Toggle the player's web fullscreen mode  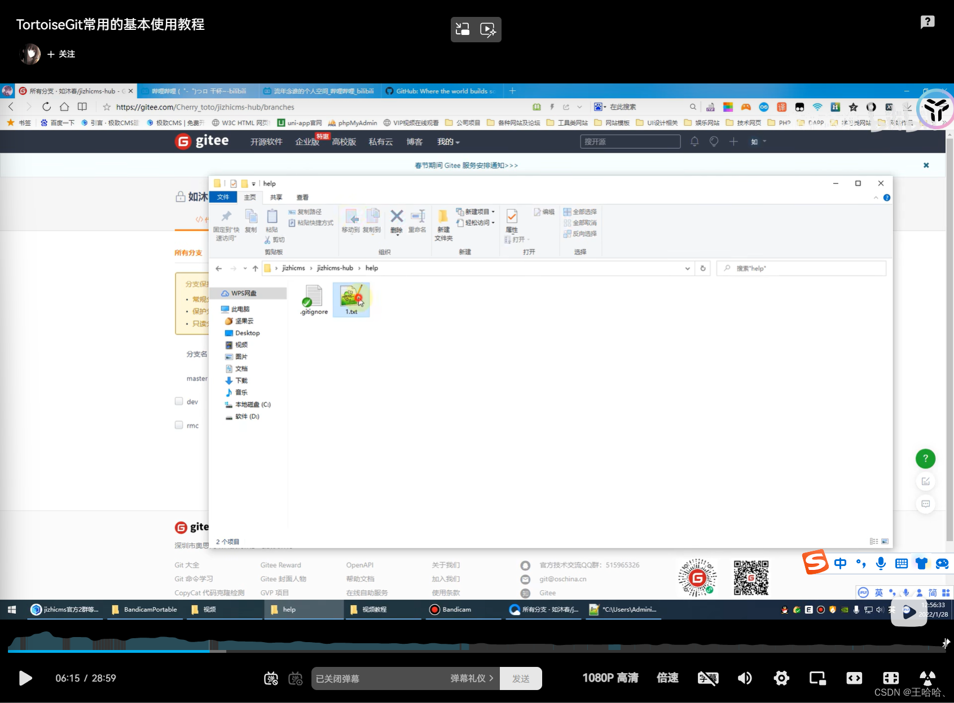[x=854, y=678]
